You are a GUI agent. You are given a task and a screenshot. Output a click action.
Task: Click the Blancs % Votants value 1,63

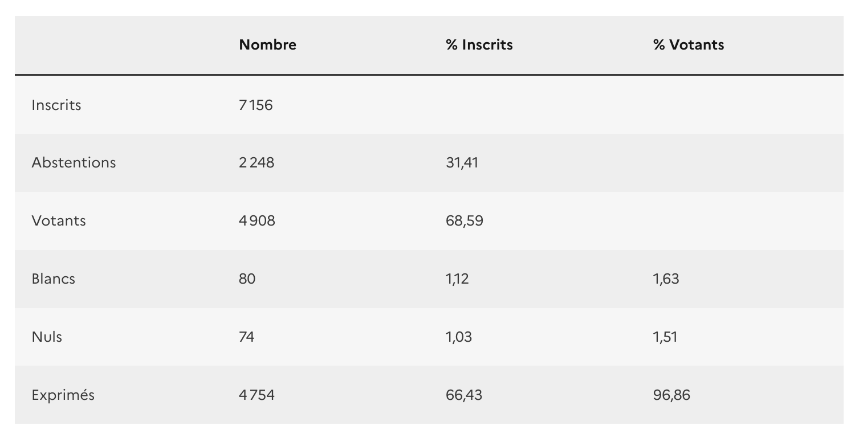[x=666, y=279]
